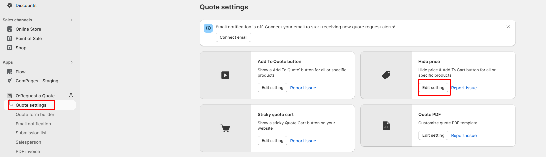Open Point of Sale channel
Viewport: 546px width, 157px height.
pyautogui.click(x=29, y=38)
